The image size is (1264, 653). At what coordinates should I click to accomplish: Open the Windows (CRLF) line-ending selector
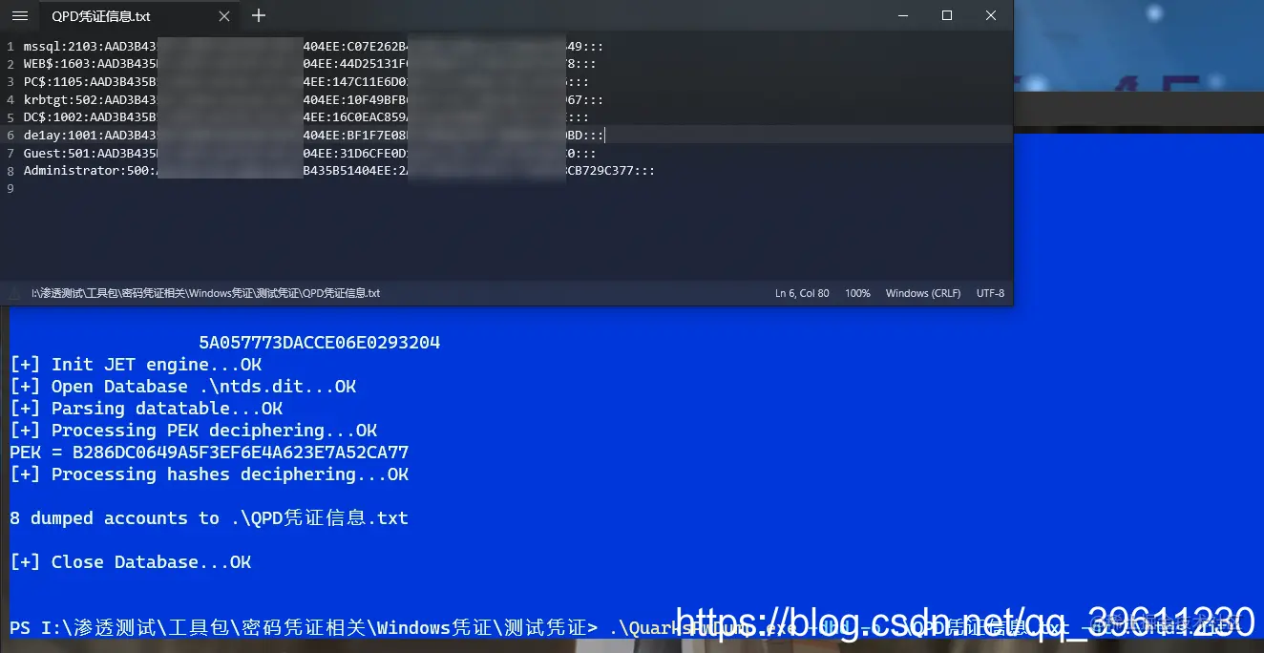coord(922,293)
